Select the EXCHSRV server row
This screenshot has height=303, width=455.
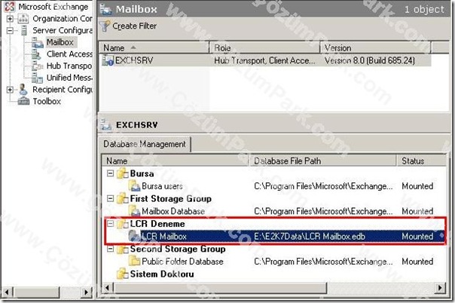click(x=266, y=60)
